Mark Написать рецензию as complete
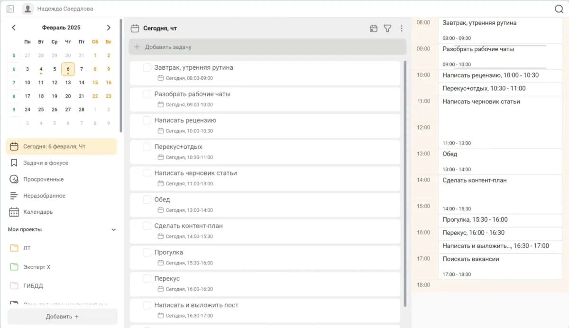 pyautogui.click(x=147, y=120)
